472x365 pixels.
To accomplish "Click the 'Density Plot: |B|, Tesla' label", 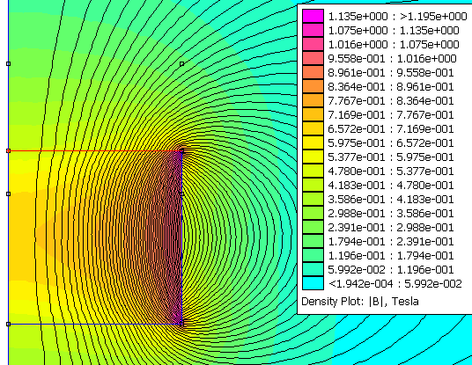I will tap(359, 302).
